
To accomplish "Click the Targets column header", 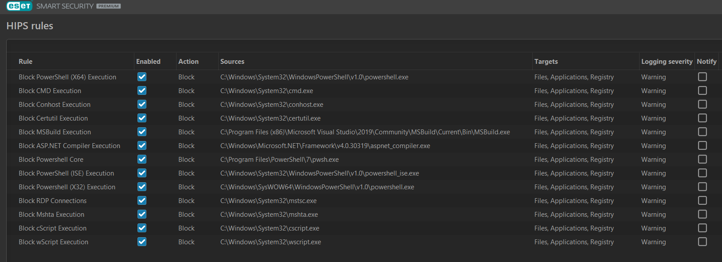I will [546, 62].
